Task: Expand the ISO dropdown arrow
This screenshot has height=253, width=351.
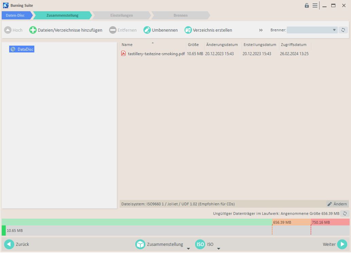Action: (x=218, y=249)
